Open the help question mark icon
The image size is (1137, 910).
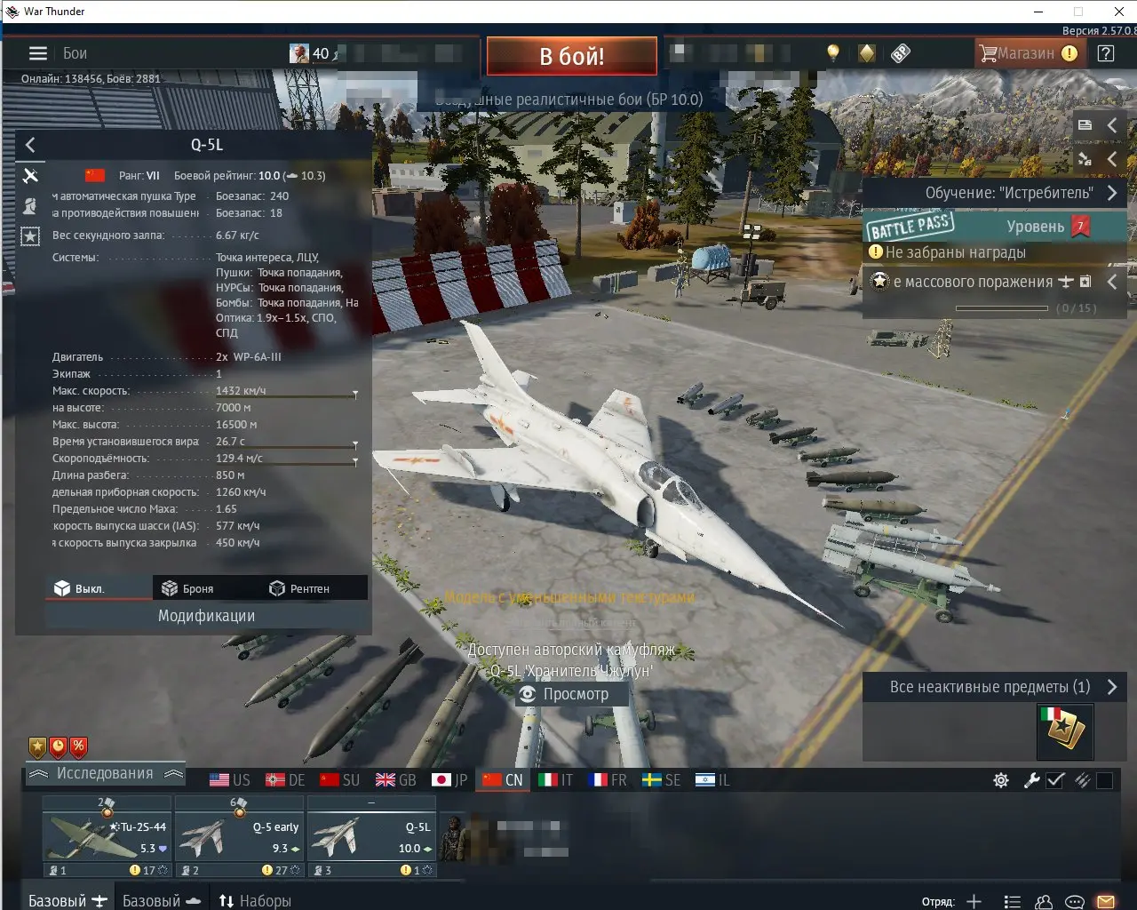tap(1106, 53)
